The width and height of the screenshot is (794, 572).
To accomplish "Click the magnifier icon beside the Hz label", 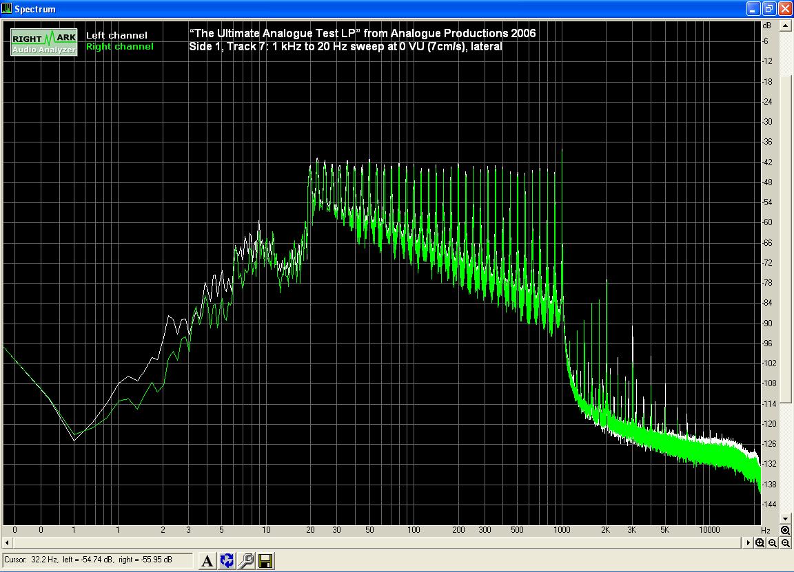I will coord(785,530).
